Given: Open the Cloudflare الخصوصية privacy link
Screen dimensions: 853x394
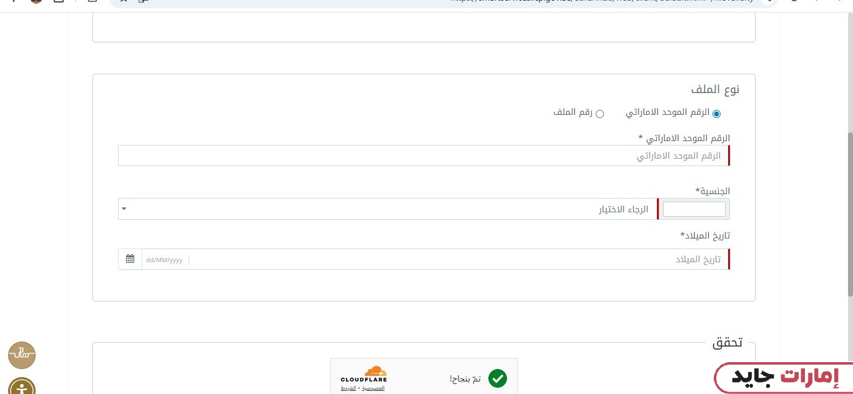Looking at the screenshot, I should [375, 388].
